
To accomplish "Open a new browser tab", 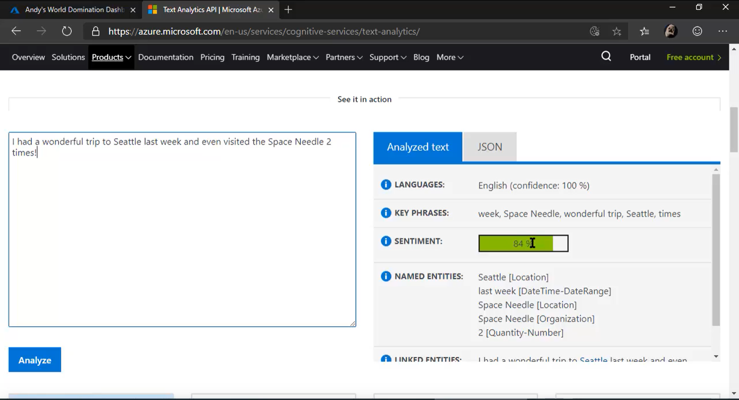I will (x=288, y=10).
